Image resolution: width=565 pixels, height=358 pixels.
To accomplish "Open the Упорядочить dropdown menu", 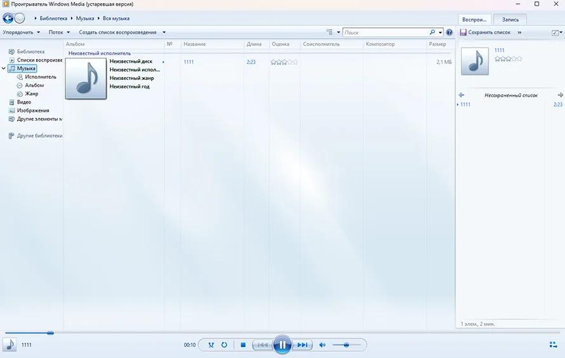I will click(x=21, y=32).
